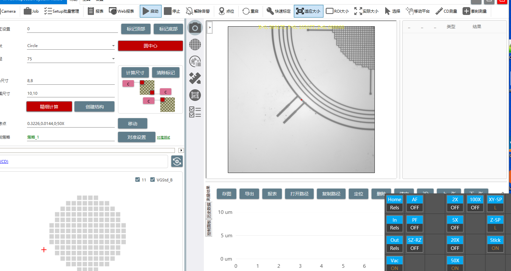The width and height of the screenshot is (511, 271).
Task: Select the ruler and pencil sidebar icon
Action: 195,78
